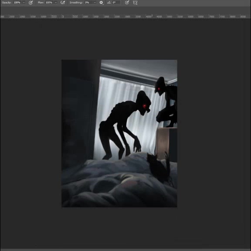Toggle pressure for size icon
The width and height of the screenshot is (251, 251).
127,3
